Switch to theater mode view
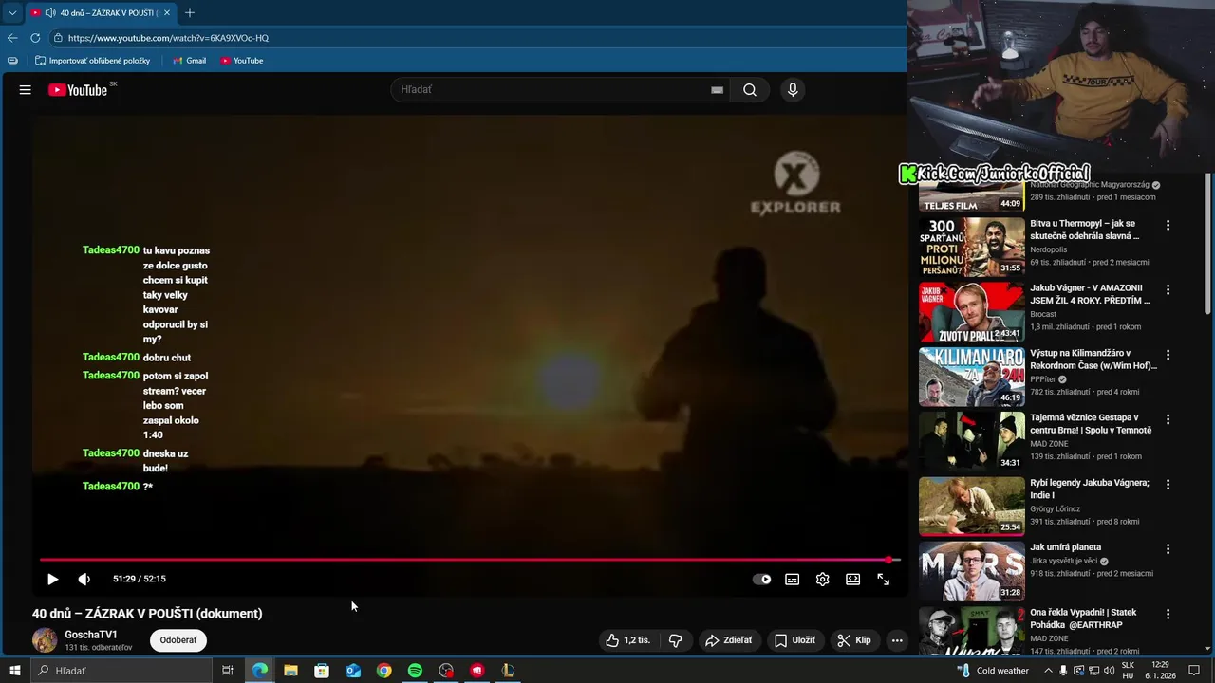 (853, 579)
